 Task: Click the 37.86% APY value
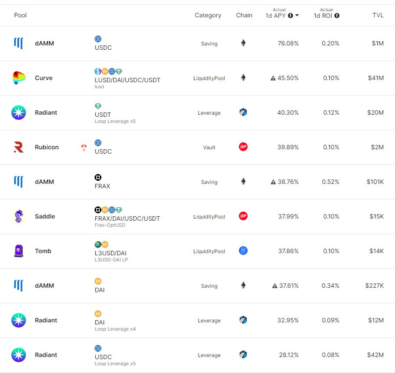pyautogui.click(x=288, y=251)
